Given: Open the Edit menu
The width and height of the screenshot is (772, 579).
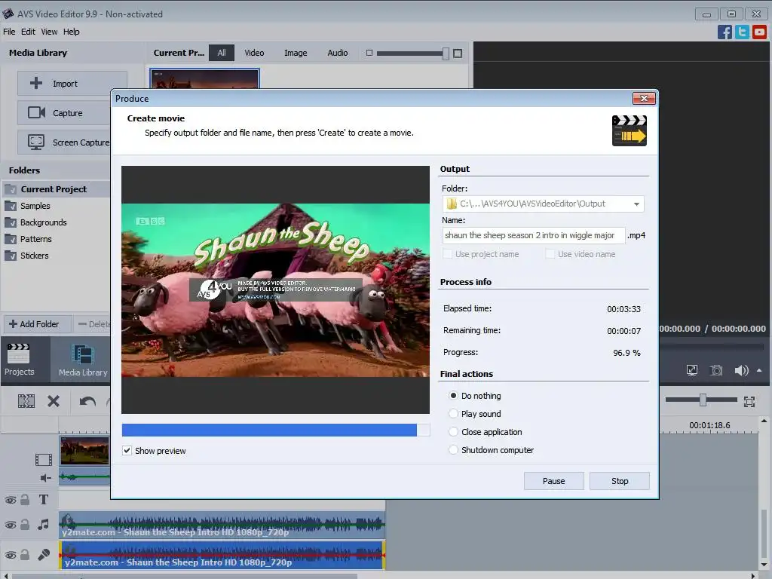Looking at the screenshot, I should 28,32.
